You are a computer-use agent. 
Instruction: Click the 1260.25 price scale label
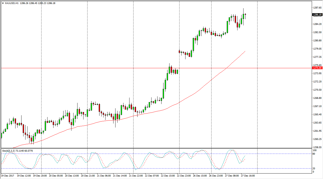click(x=317, y=139)
